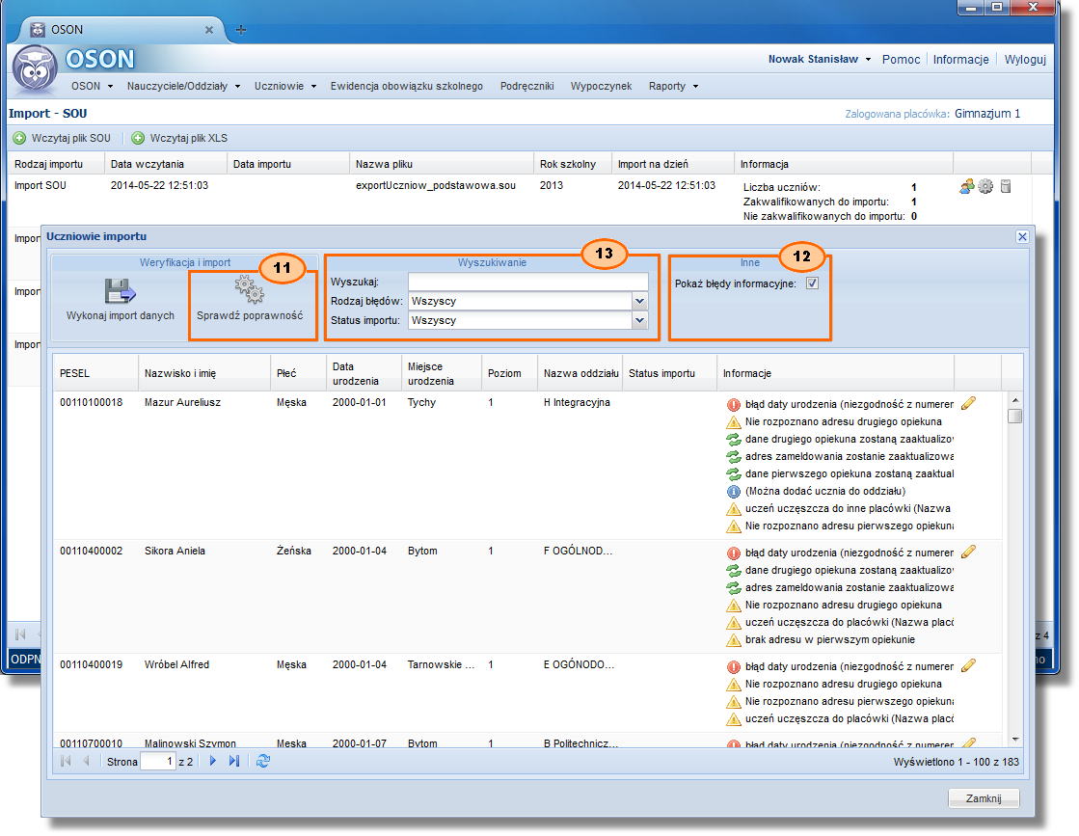Sort by Status importu column

tap(669, 373)
